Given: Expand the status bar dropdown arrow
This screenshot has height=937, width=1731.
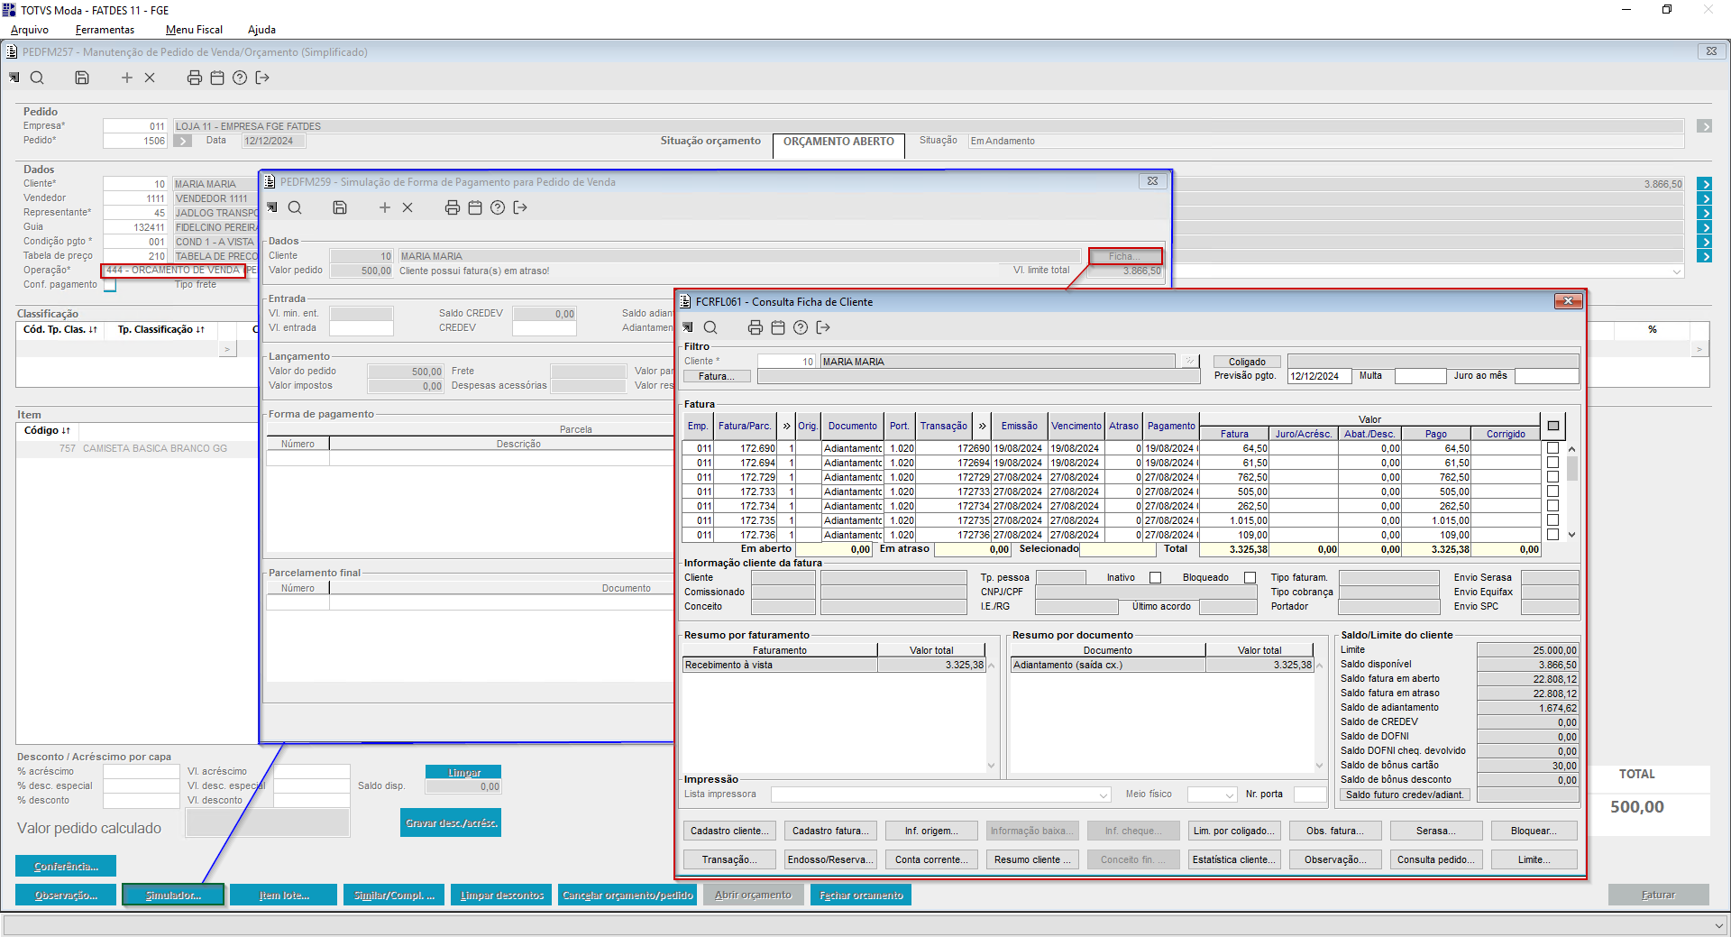Looking at the screenshot, I should [x=1718, y=925].
